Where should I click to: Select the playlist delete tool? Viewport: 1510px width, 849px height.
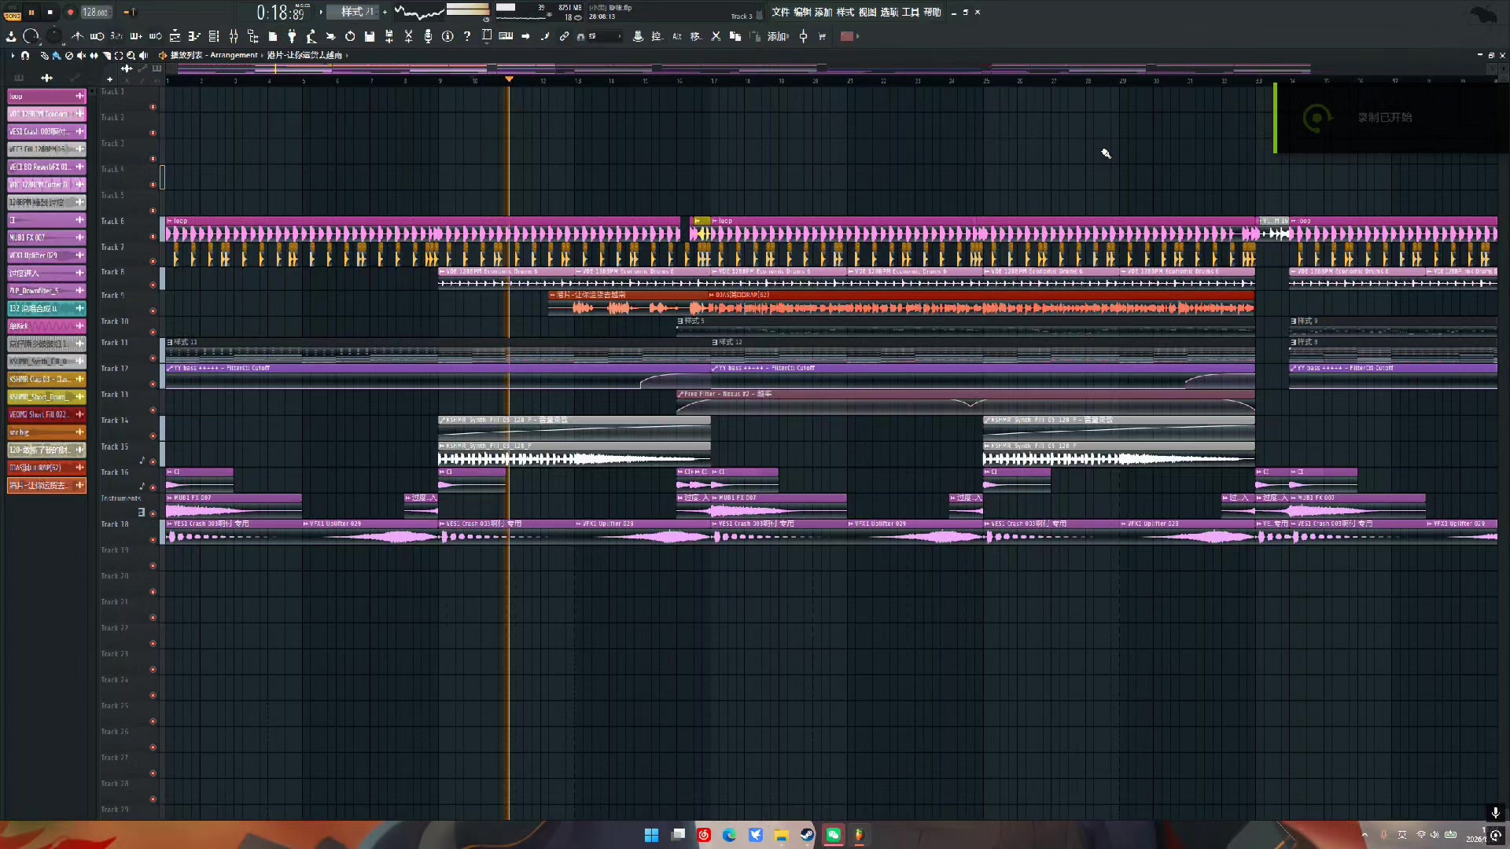coord(69,56)
